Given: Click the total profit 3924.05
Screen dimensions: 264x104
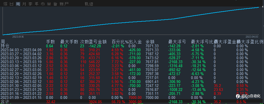Looking at the screenshot, I should pyautogui.click(x=95, y=102).
